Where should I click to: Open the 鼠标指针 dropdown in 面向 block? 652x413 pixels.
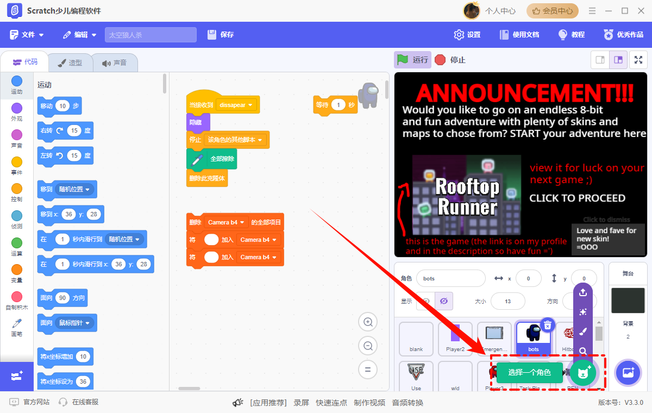coord(74,323)
